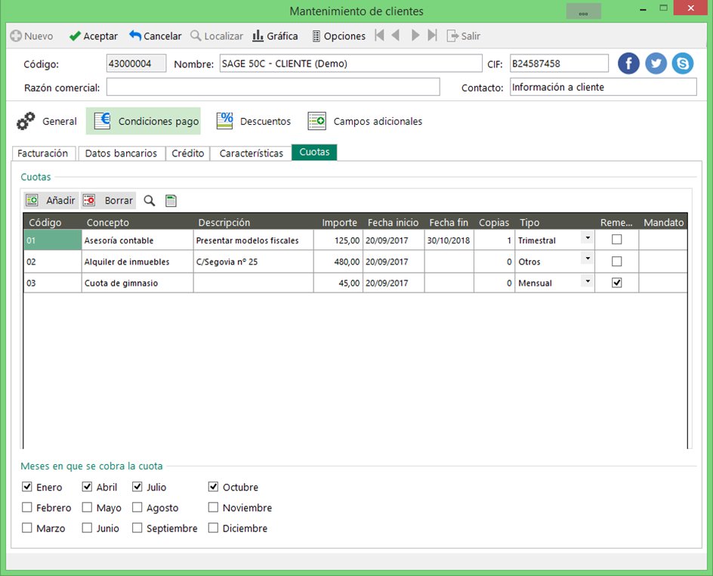713x576 pixels.
Task: Click the Descuentos percent icon
Action: pos(224,121)
